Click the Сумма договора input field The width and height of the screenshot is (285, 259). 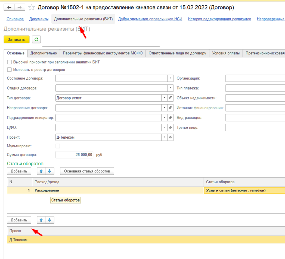75,155
